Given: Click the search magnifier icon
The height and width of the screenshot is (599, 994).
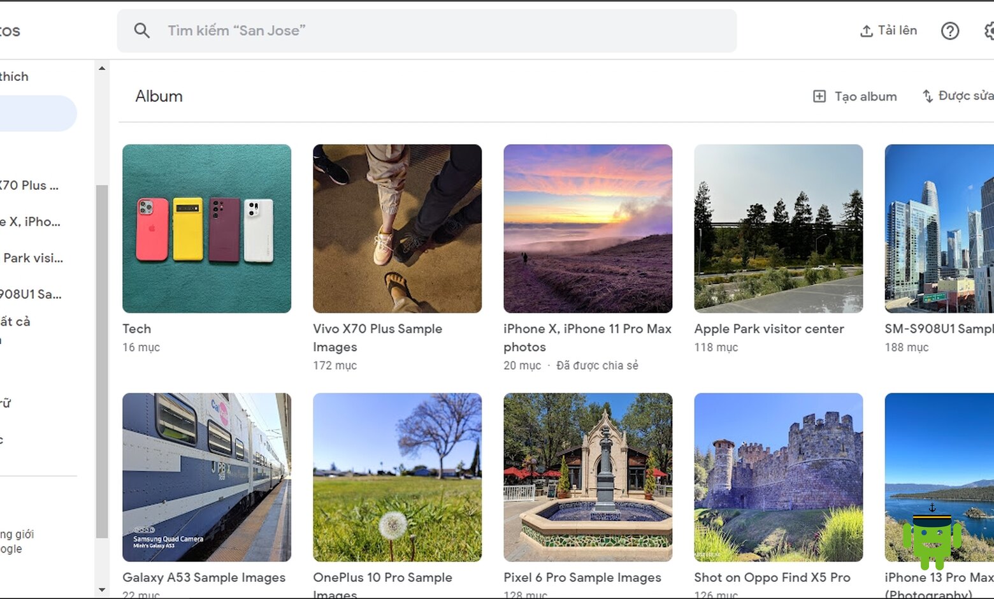Looking at the screenshot, I should [142, 31].
